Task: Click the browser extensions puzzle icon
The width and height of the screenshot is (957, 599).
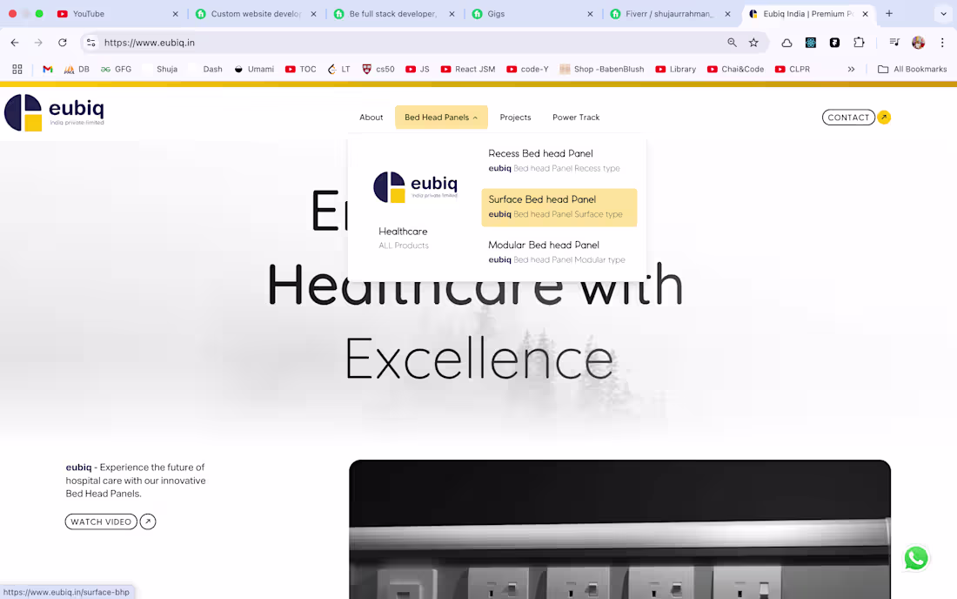Action: coord(860,42)
